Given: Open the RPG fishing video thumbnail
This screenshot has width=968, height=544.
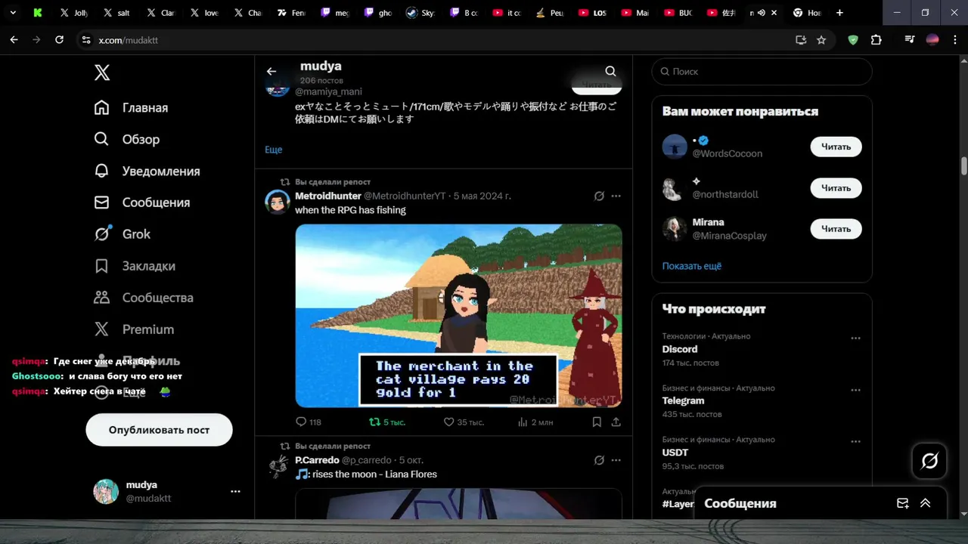Looking at the screenshot, I should (458, 316).
